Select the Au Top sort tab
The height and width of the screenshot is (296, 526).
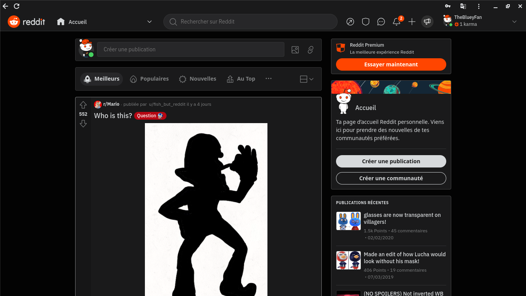[x=241, y=79]
